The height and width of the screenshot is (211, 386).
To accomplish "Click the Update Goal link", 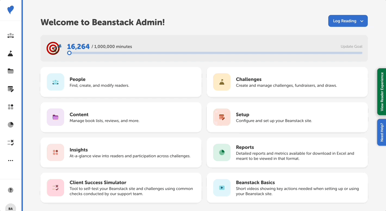I will (351, 46).
